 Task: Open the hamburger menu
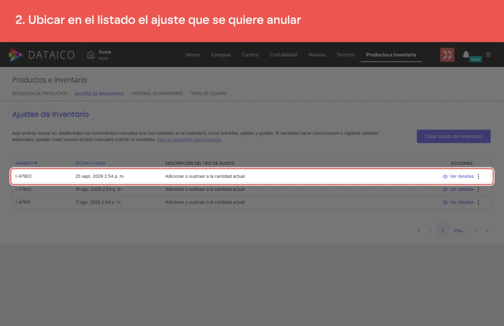click(x=488, y=55)
